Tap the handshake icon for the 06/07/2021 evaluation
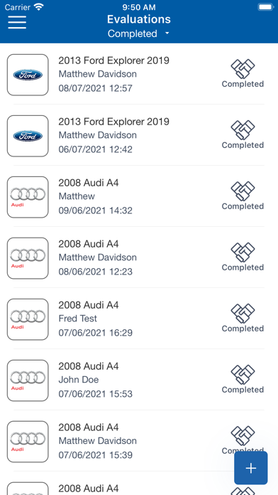The image size is (278, 495). pos(243,129)
